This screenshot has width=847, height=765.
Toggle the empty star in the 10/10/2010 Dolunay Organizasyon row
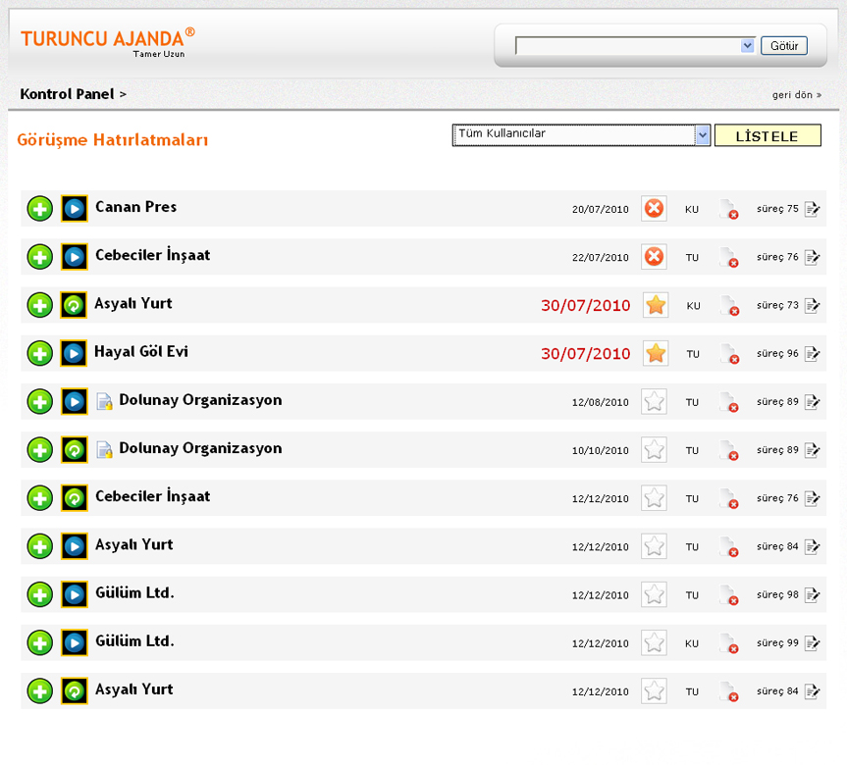point(654,450)
